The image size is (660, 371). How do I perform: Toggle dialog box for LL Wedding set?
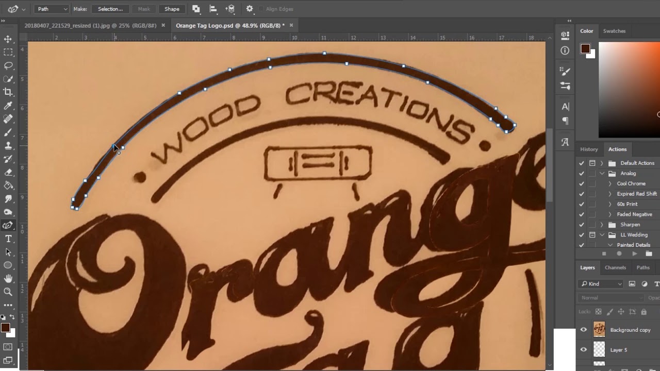point(592,235)
